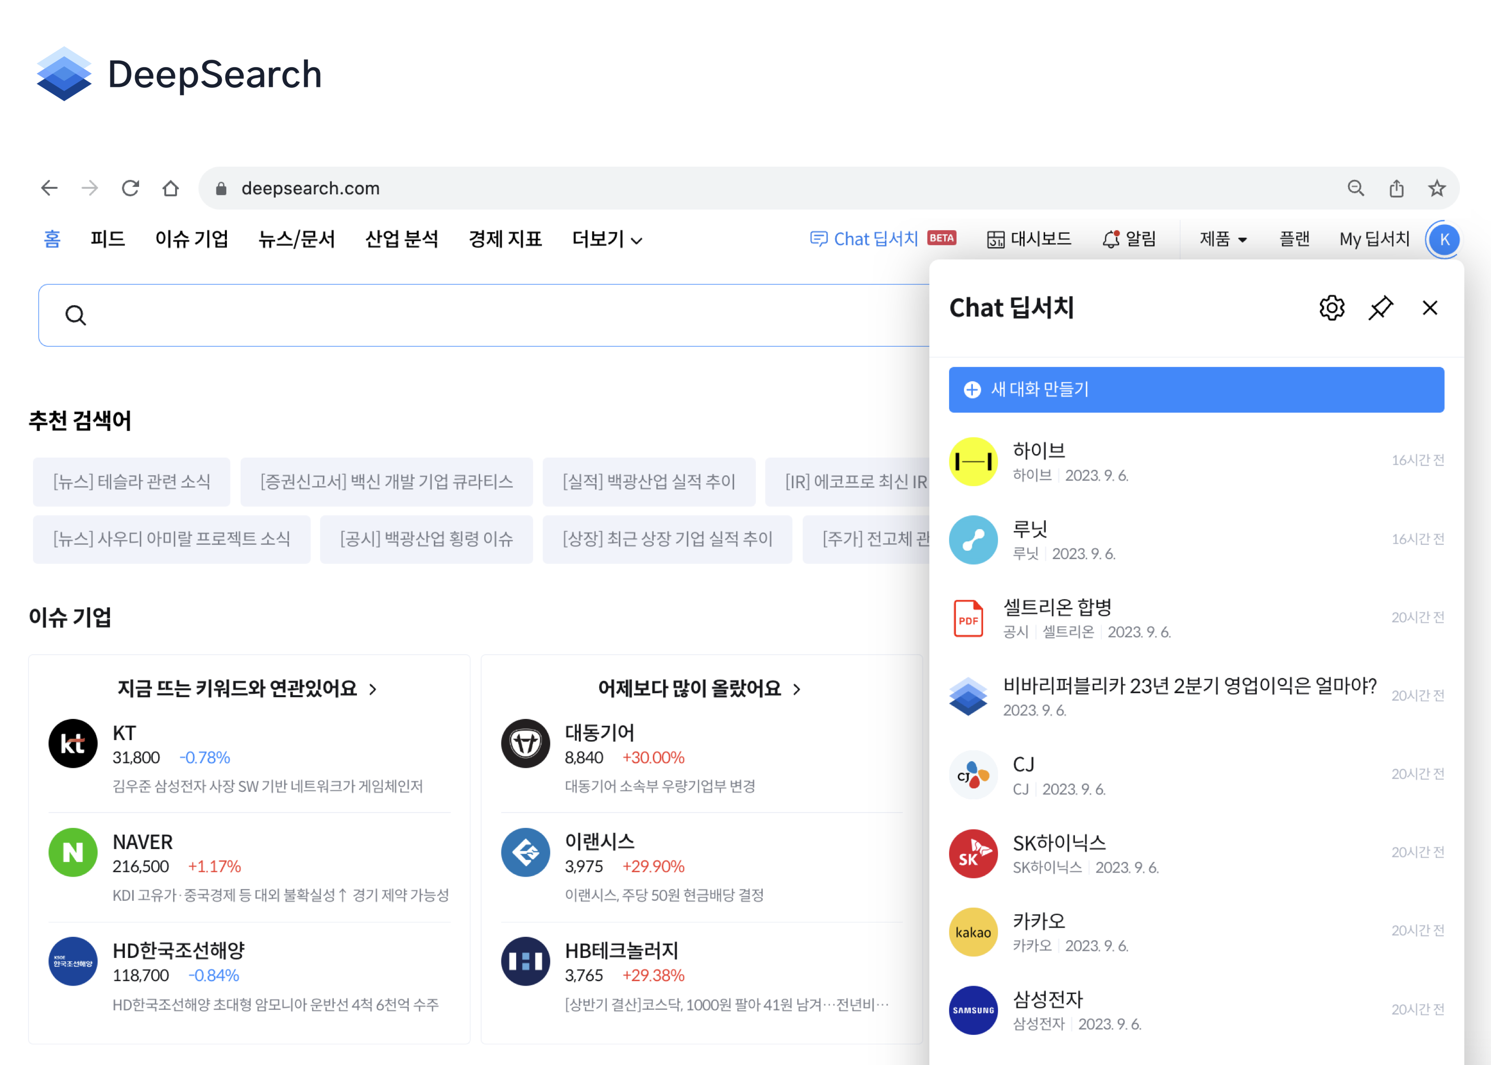Viewport: 1491px width, 1065px height.
Task: Select the 이슈 기업 menu item
Action: pos(191,239)
